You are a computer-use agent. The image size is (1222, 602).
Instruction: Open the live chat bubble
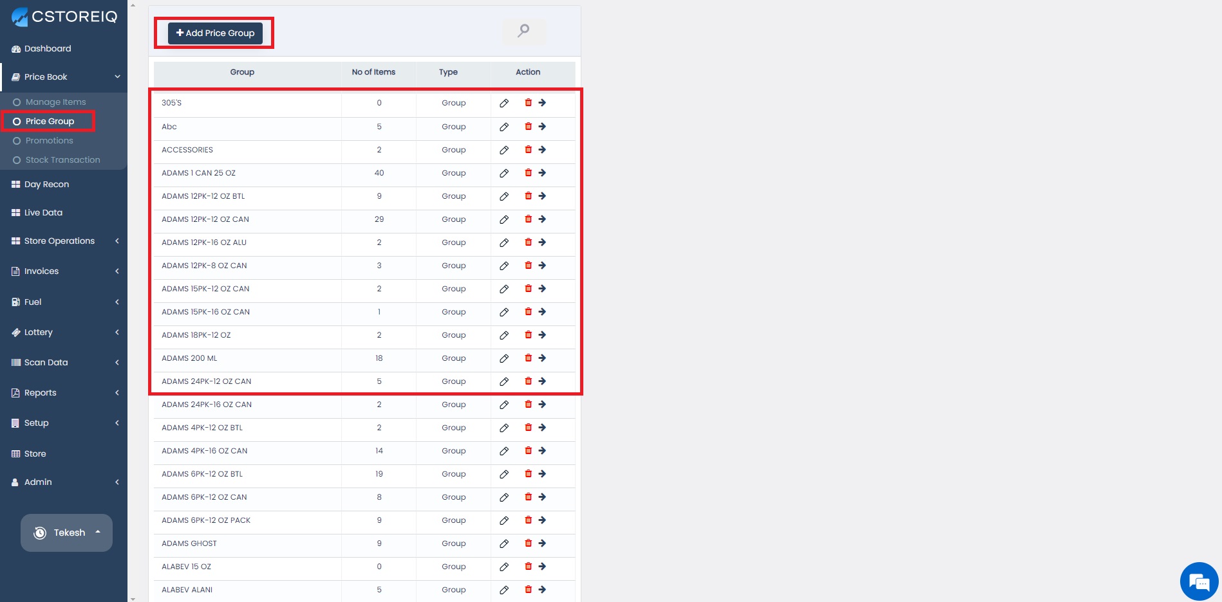point(1199,581)
